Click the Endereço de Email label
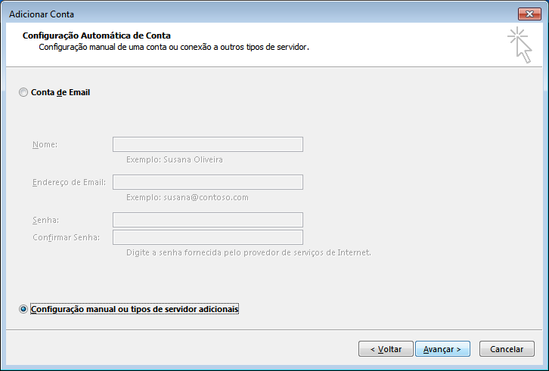Viewport: 549px width, 371px height. click(69, 182)
